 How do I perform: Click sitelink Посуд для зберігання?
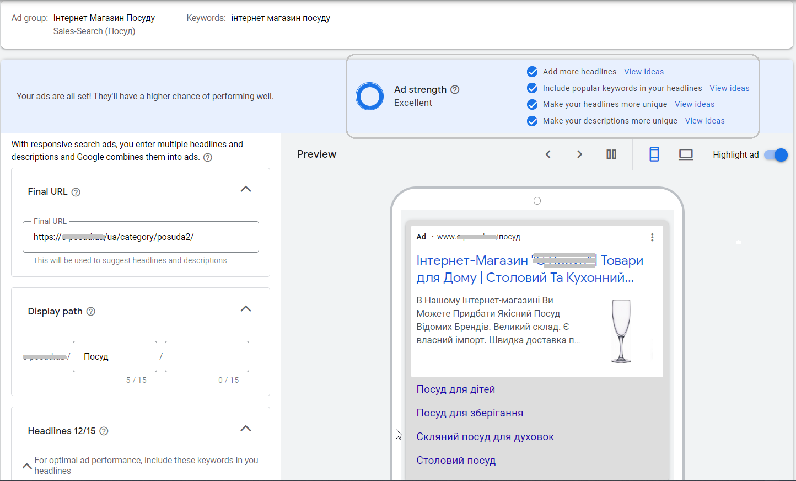click(x=470, y=413)
